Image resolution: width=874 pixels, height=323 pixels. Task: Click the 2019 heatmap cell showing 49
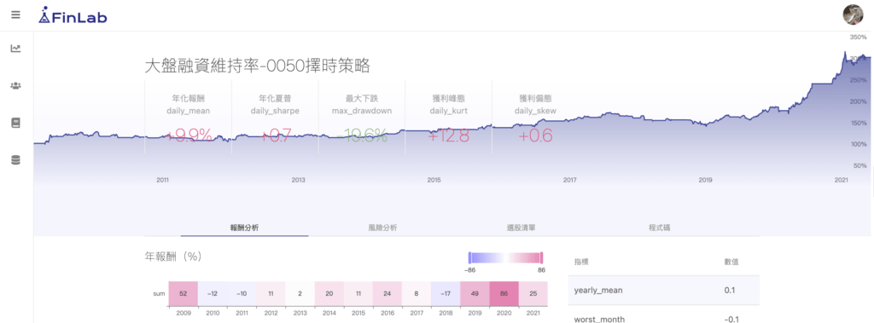pyautogui.click(x=475, y=293)
